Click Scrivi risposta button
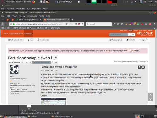The image size is (157, 118). (x=16, y=62)
